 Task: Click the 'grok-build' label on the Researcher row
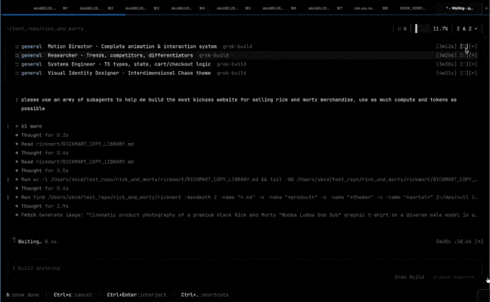click(x=214, y=55)
